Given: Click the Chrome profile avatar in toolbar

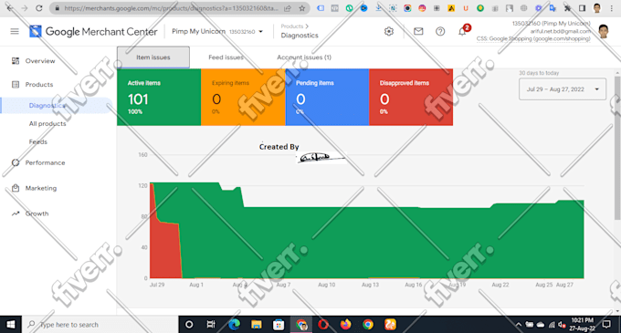Looking at the screenshot, I should click(x=597, y=8).
